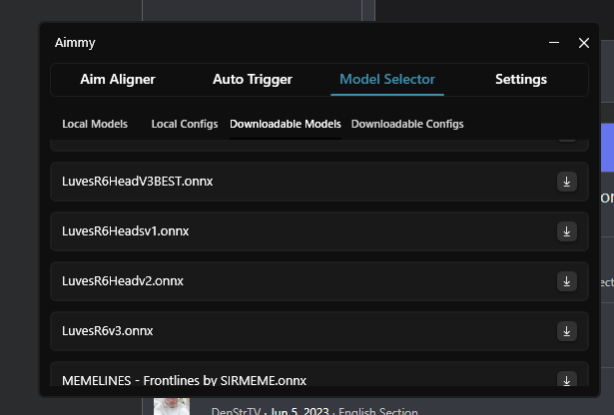Download MEMELINES Frontlines by SIRMEME model
This screenshot has height=415, width=614.
point(567,379)
